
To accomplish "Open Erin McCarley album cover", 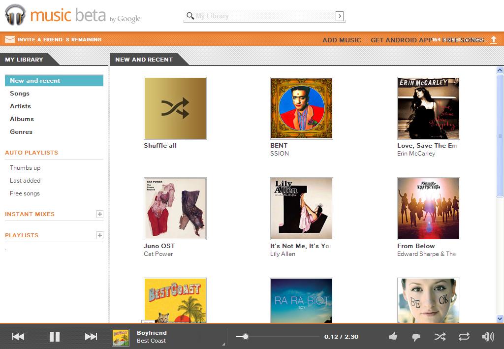I will (429, 108).
